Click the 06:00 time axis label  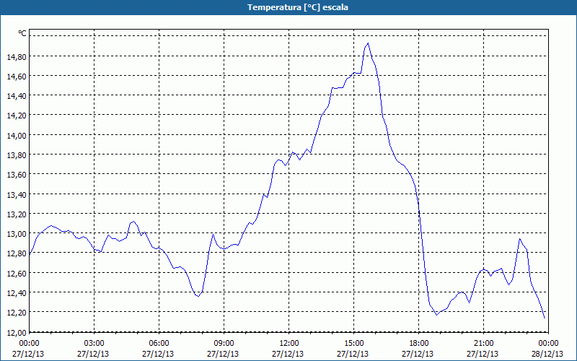coord(159,344)
